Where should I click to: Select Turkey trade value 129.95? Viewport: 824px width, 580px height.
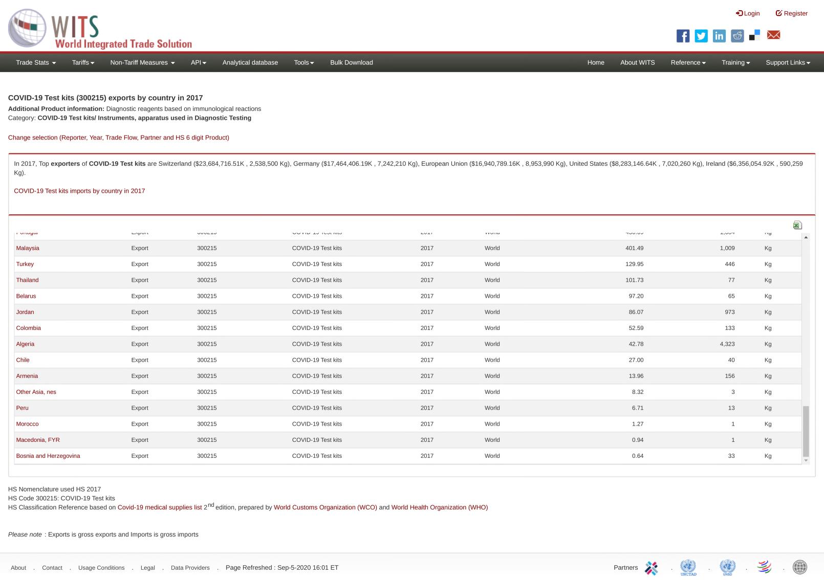click(635, 264)
